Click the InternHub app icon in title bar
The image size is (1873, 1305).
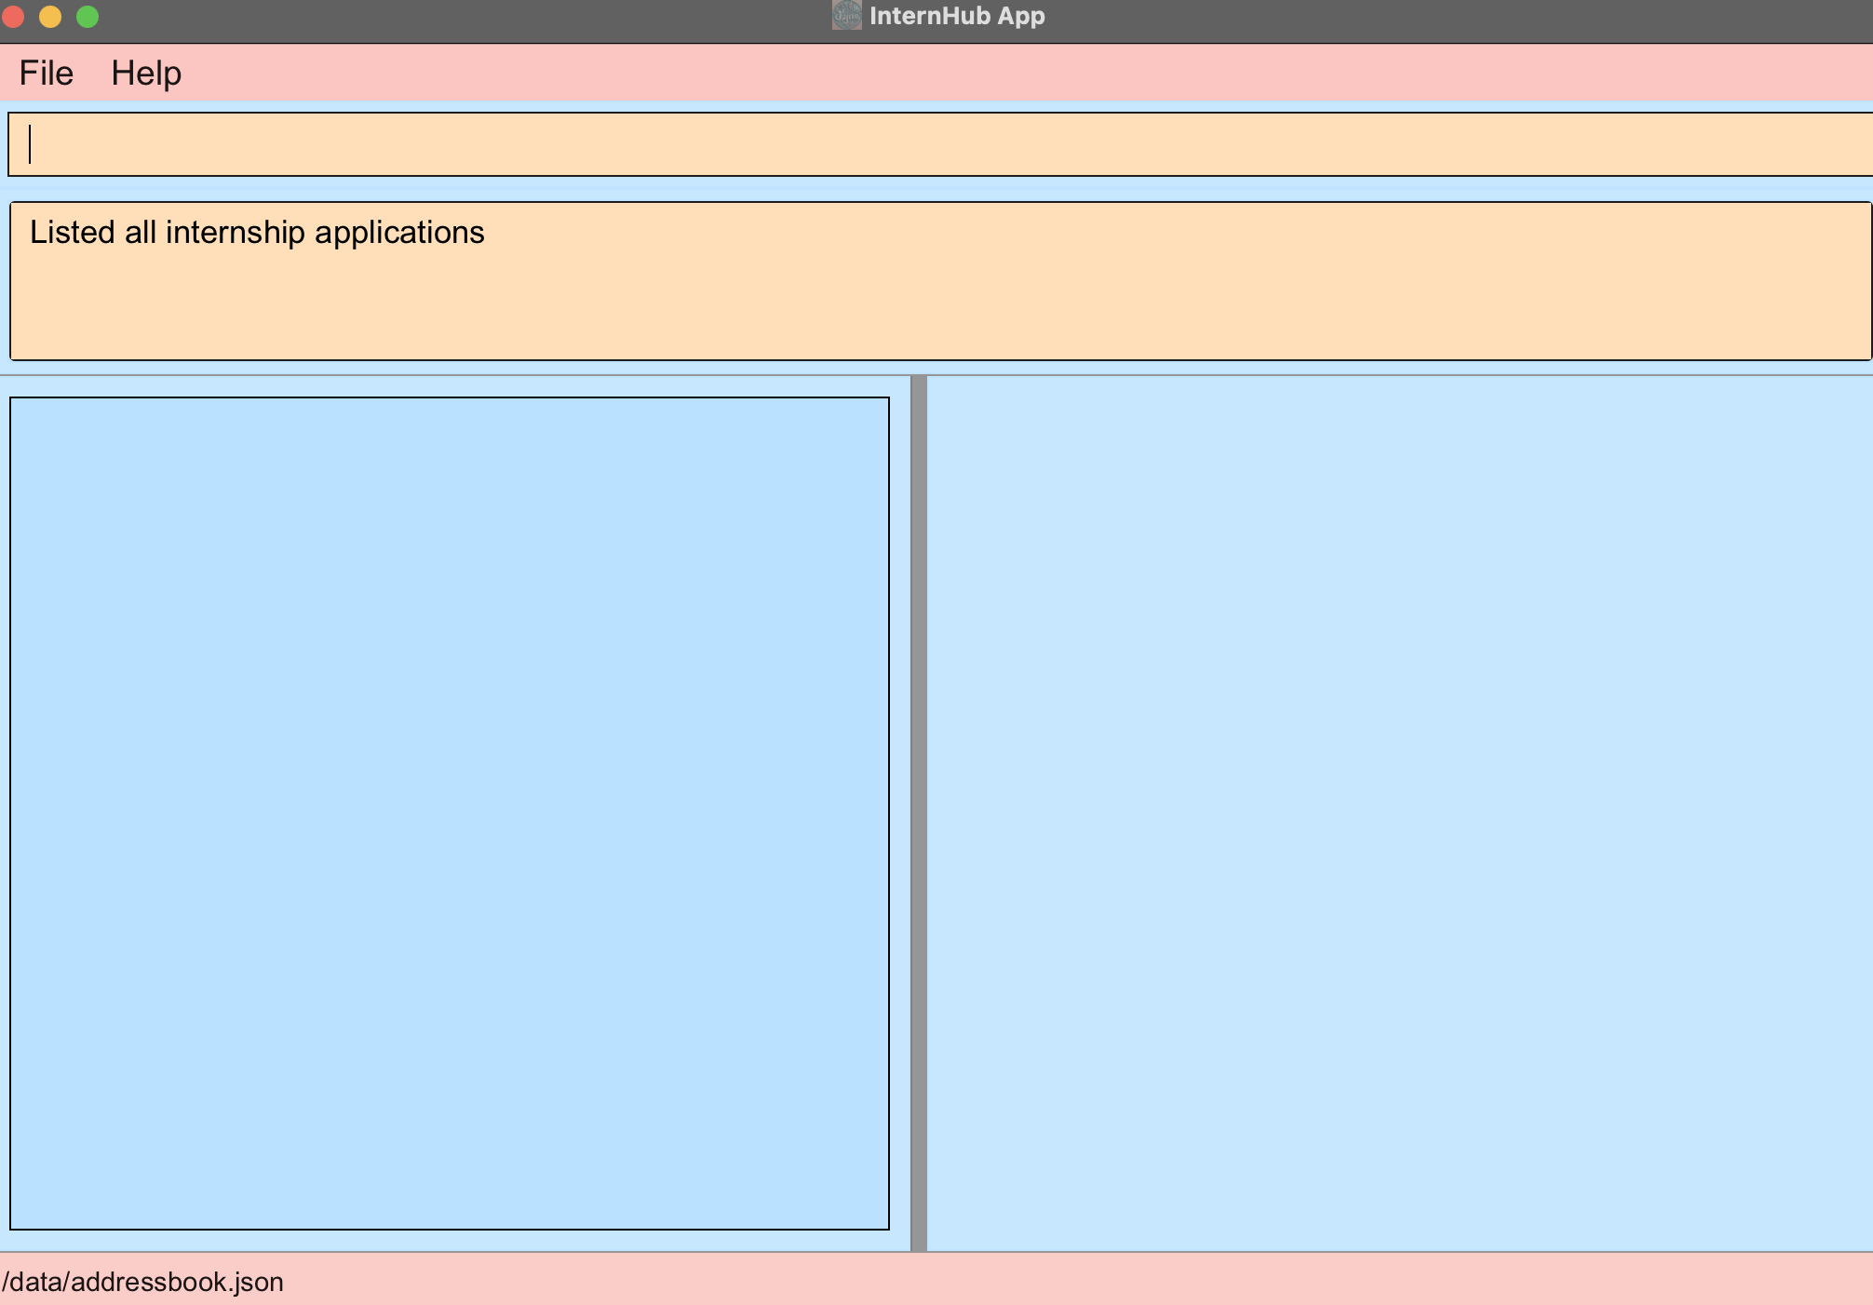(846, 16)
